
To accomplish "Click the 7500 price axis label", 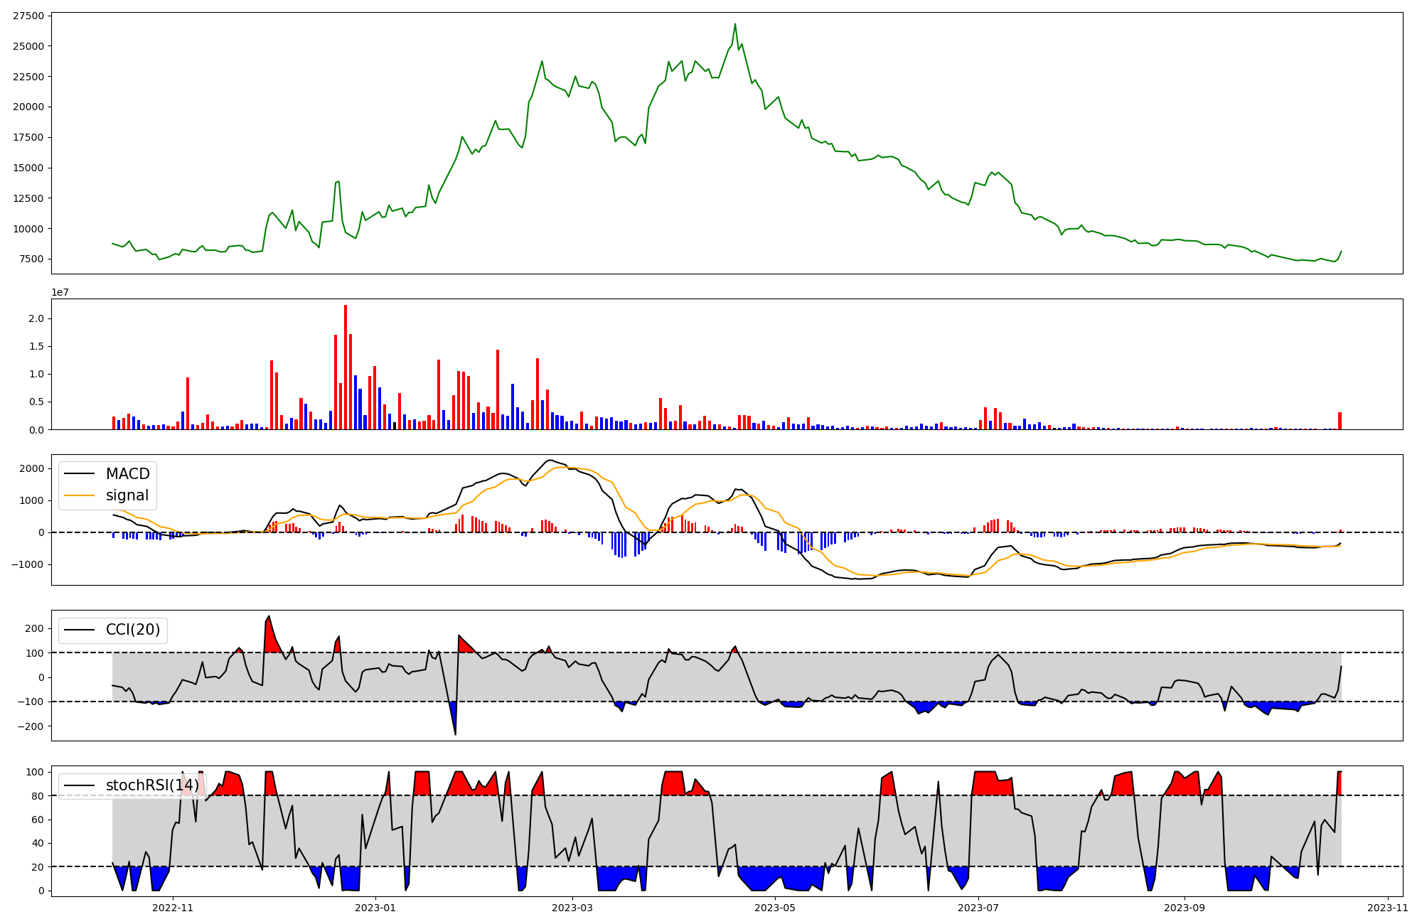I will 31,259.
